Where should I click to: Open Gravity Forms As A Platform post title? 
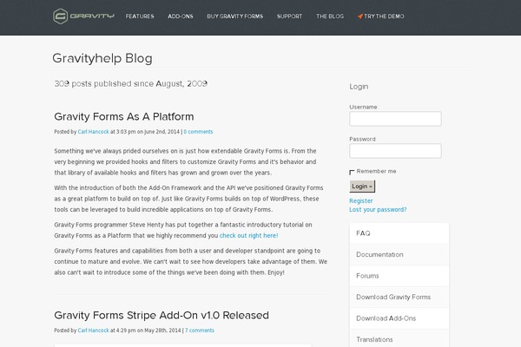[124, 116]
